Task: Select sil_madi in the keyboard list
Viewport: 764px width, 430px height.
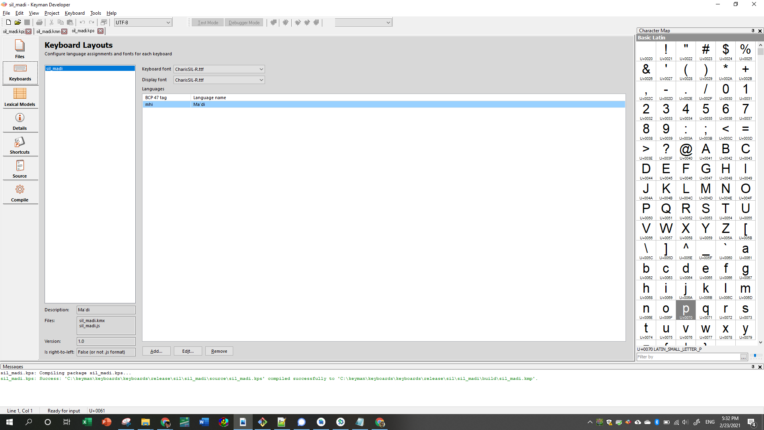Action: tap(90, 68)
